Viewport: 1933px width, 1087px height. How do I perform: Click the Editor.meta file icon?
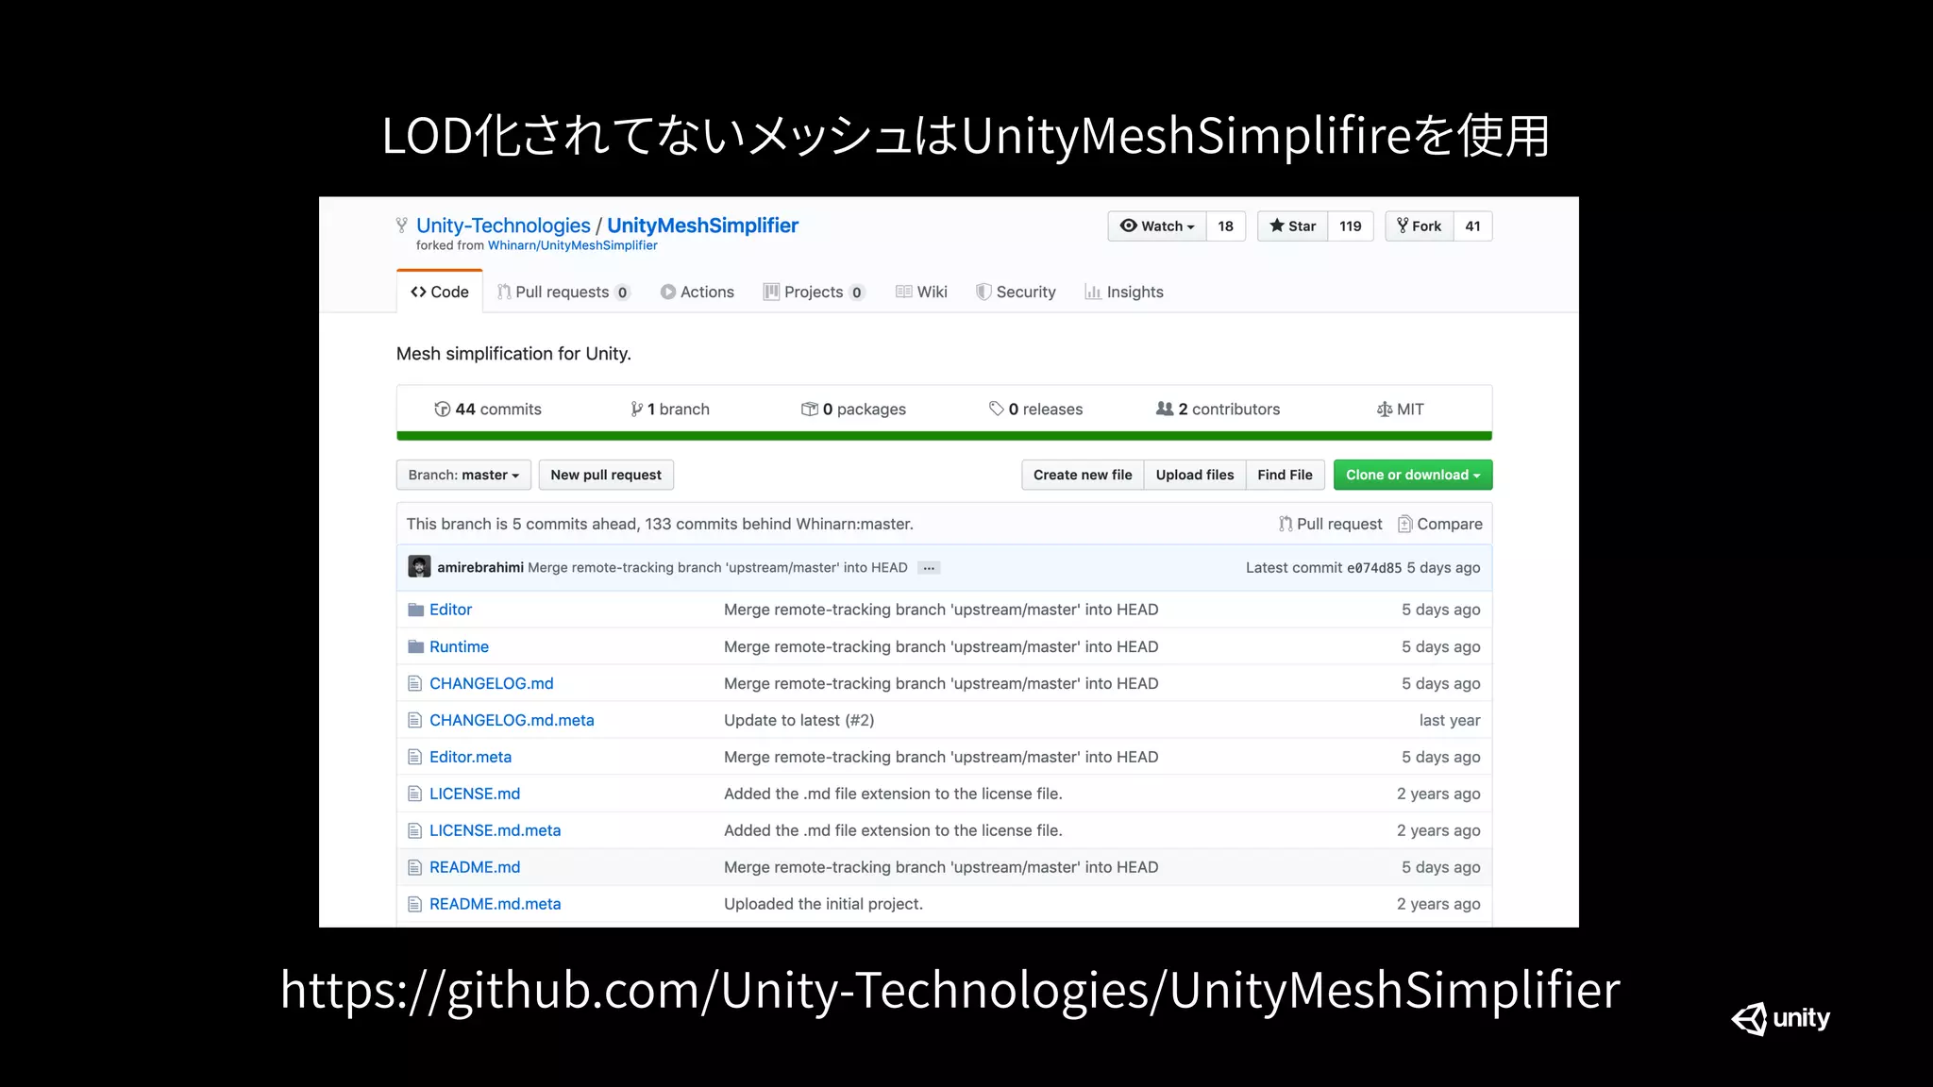(414, 757)
